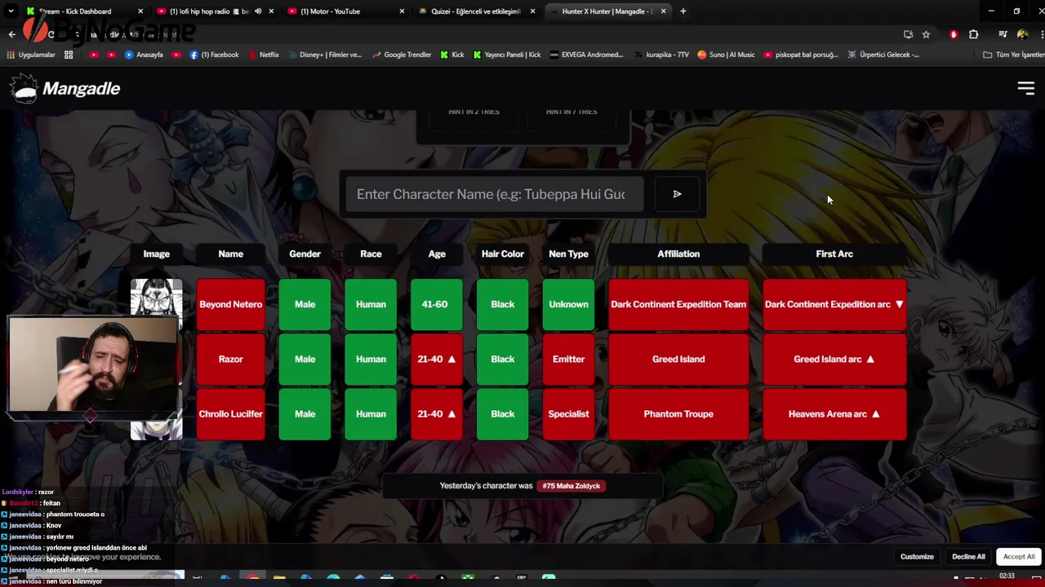1045x587 pixels.
Task: Open the Facebook bookmark
Action: click(x=214, y=55)
